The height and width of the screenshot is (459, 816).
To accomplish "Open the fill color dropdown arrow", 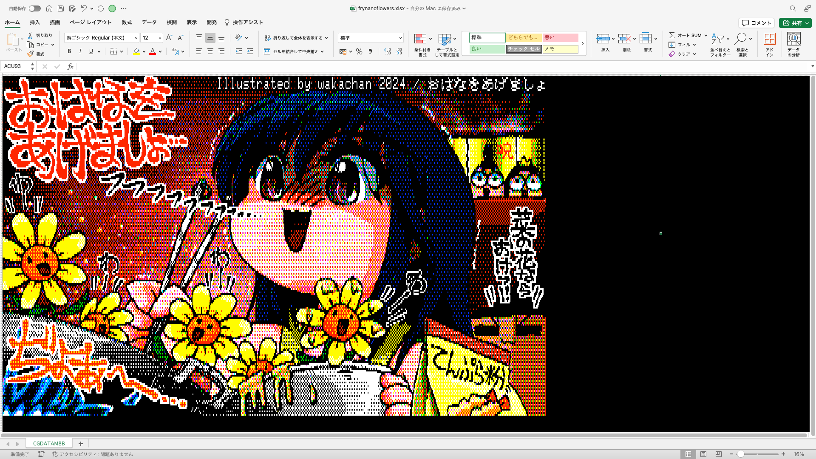I will [x=144, y=51].
